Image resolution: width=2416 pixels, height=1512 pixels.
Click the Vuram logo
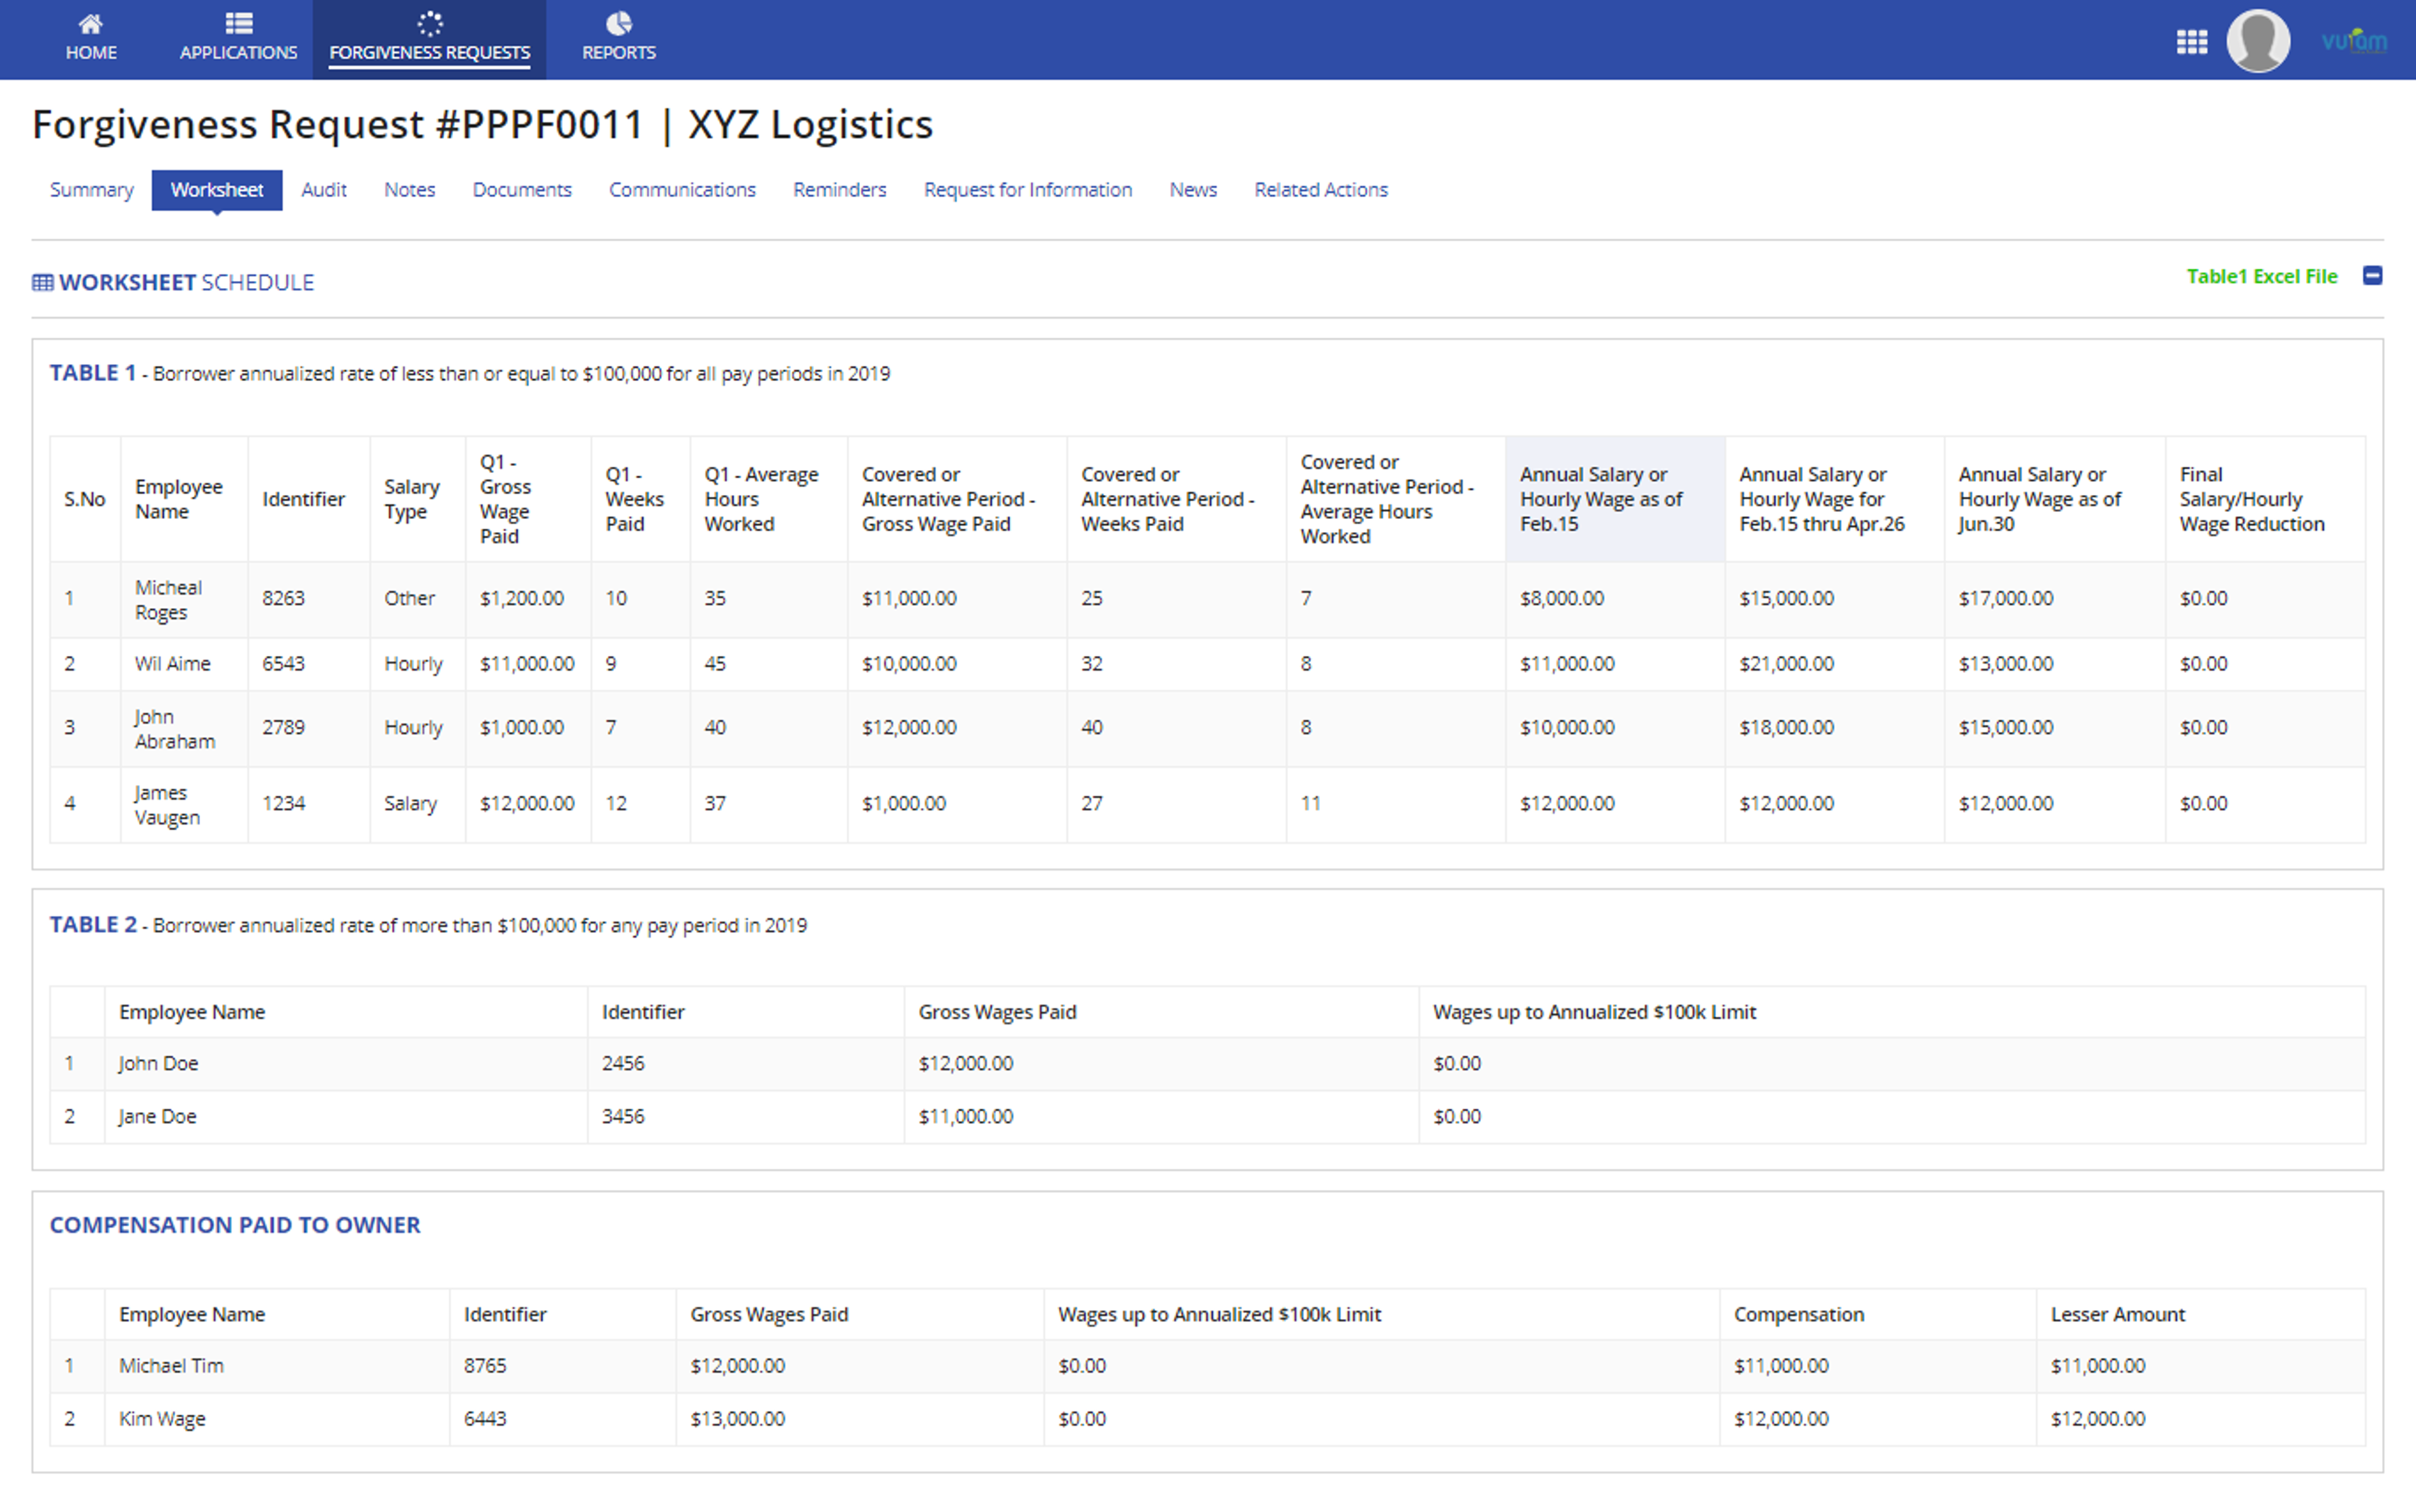(x=2353, y=40)
